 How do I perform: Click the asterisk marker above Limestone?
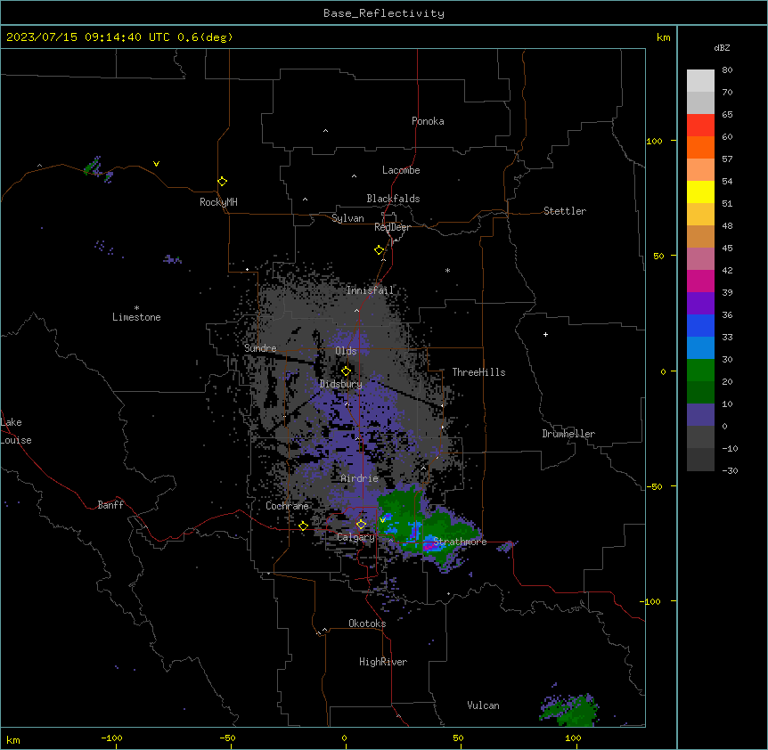pos(136,308)
